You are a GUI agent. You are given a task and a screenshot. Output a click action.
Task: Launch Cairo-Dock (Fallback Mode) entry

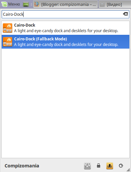[x=65, y=42]
